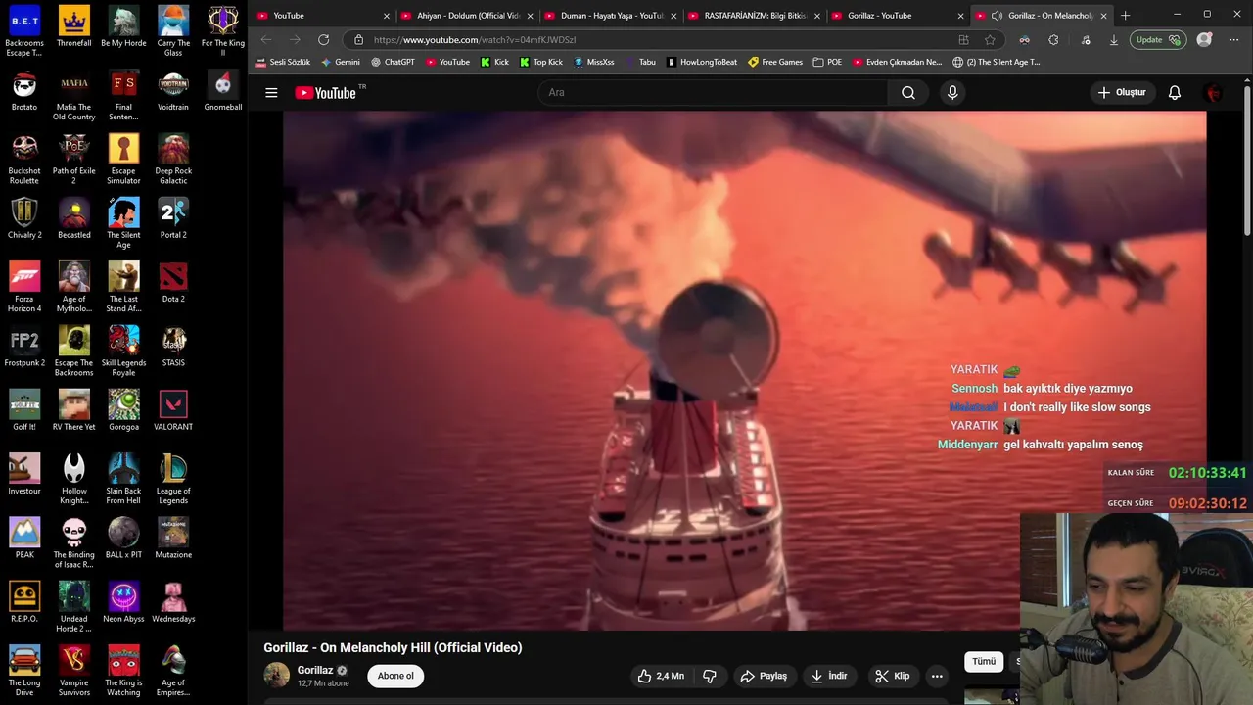Open the POE bookmarks folder
1253x705 pixels.
point(827,62)
